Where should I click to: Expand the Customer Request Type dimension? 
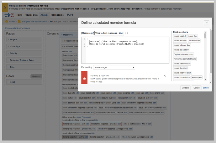[x=24, y=60]
